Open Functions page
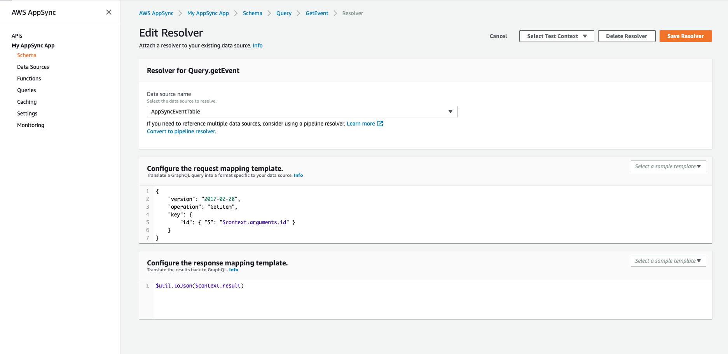This screenshot has height=354, width=728. click(x=29, y=78)
